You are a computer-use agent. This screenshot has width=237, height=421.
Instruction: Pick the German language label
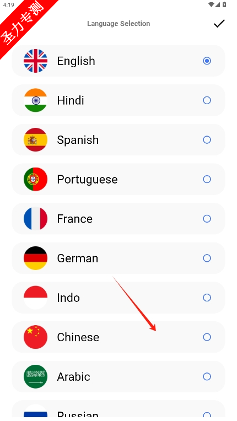pyautogui.click(x=78, y=258)
